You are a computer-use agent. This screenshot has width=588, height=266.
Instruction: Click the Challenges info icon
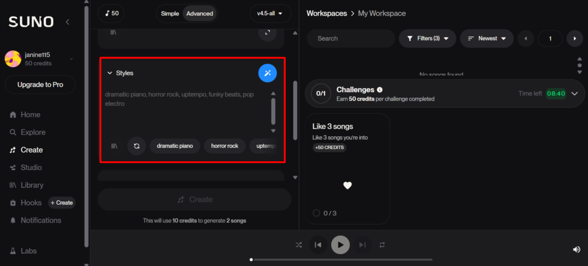(x=380, y=90)
